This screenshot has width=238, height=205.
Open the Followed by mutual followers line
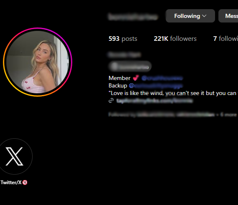[x=172, y=115]
